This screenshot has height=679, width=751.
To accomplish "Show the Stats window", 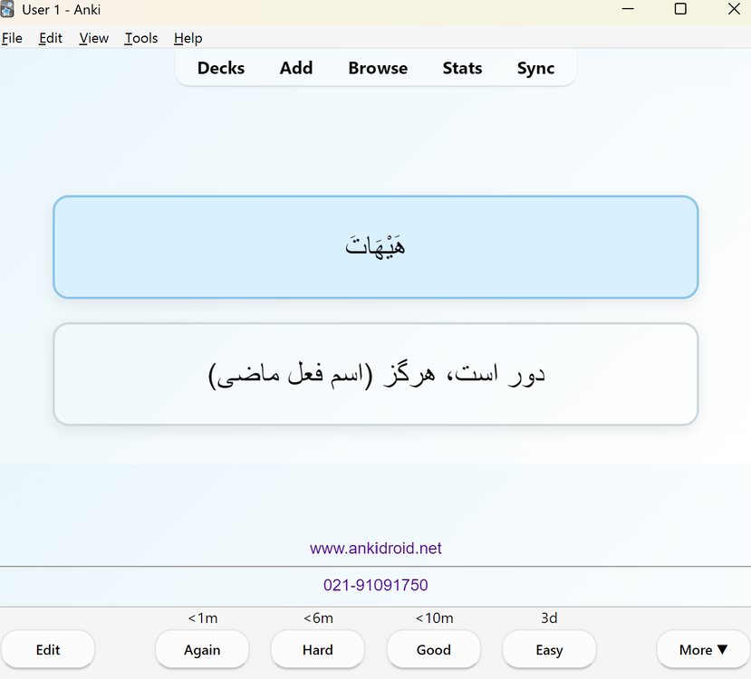I will pos(462,68).
